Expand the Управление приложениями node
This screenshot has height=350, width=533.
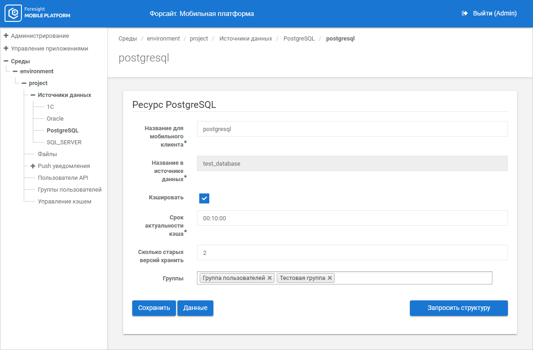[x=6, y=48]
